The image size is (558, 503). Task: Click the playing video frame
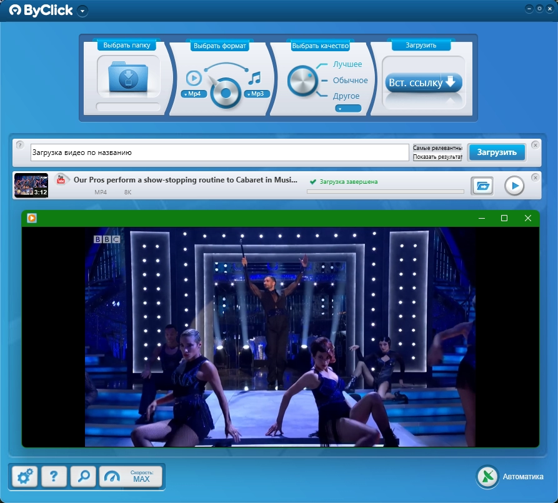coord(280,337)
